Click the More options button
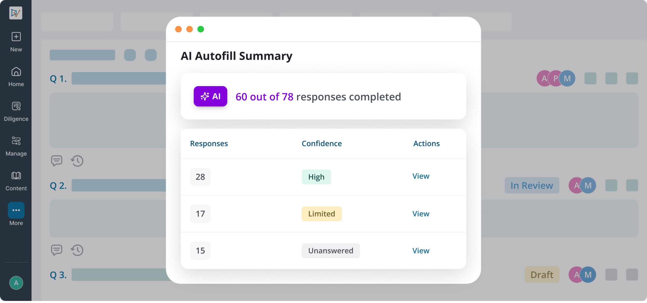This screenshot has height=303, width=647. [16, 210]
